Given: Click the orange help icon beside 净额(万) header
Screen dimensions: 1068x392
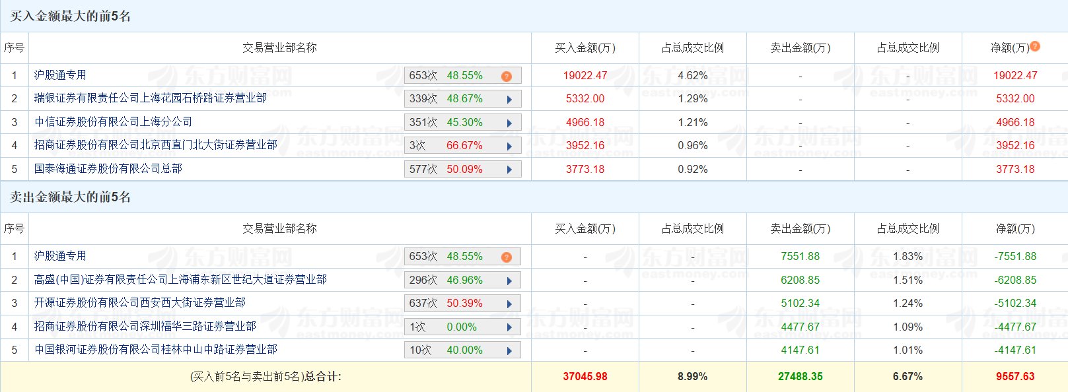Looking at the screenshot, I should (1035, 46).
